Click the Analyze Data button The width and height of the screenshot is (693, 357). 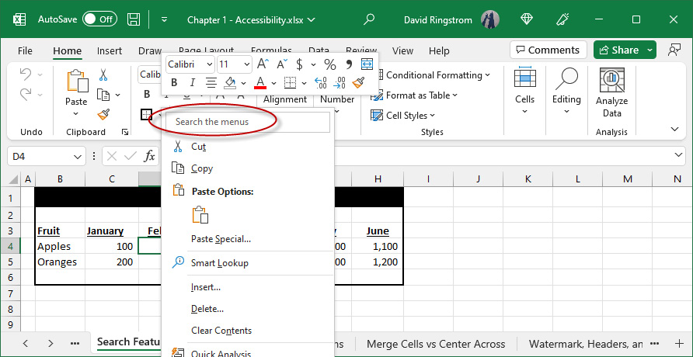pyautogui.click(x=611, y=93)
